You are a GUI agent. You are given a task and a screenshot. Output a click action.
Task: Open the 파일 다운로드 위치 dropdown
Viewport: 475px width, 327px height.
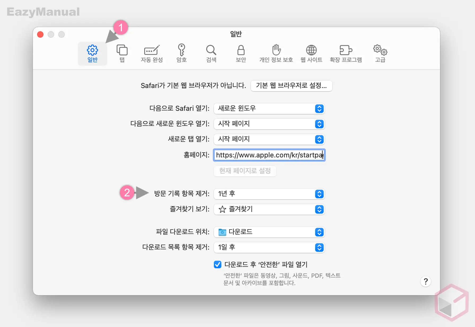[269, 232]
